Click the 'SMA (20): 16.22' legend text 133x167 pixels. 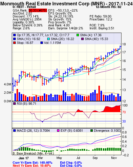click(x=62, y=39)
